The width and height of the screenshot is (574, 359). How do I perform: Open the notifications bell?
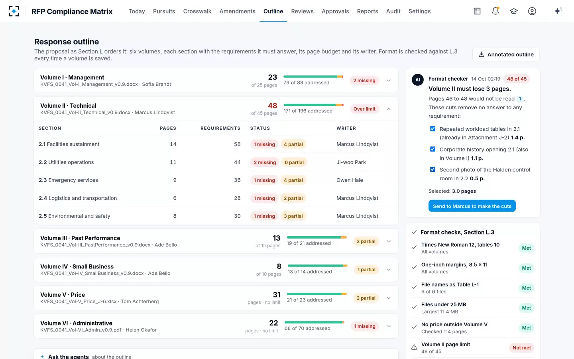[495, 11]
